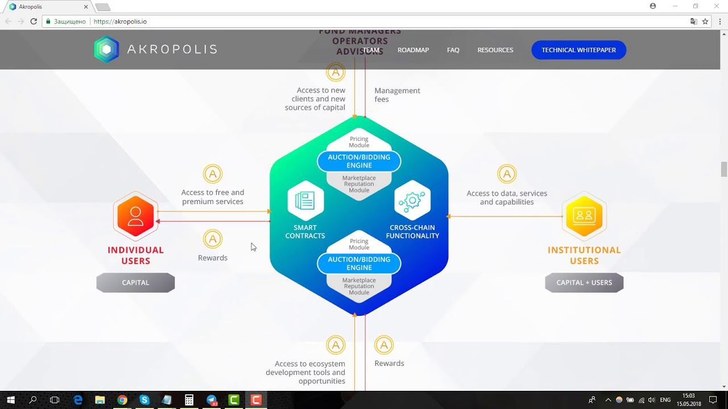Click the 'SMART CONTRACTS' label

tap(305, 232)
